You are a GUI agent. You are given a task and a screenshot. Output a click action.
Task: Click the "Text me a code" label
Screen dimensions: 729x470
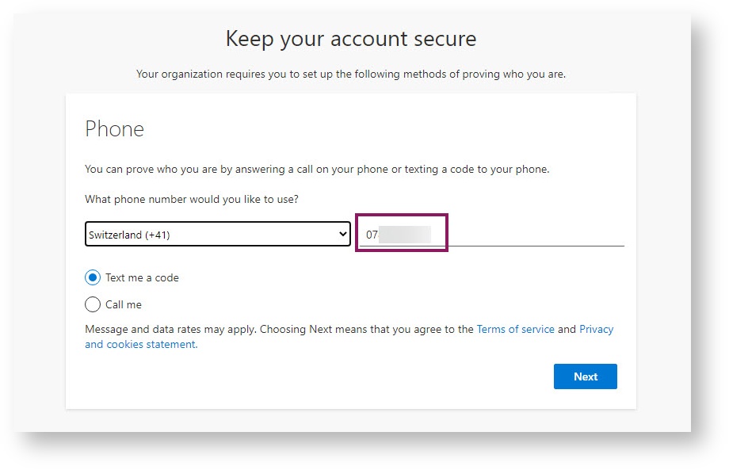coord(141,277)
